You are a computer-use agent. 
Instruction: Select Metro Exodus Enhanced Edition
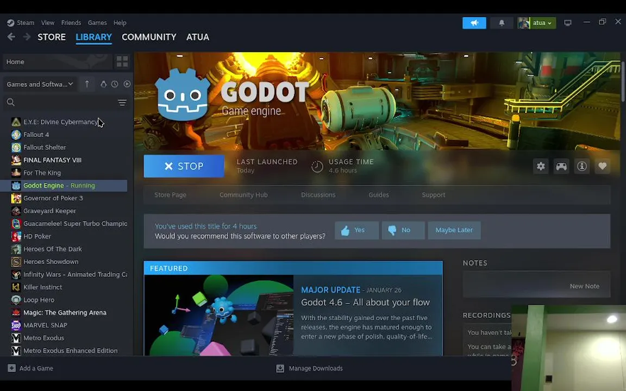pos(64,351)
